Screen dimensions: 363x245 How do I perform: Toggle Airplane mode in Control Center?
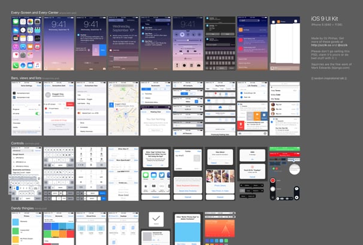pyautogui.click(x=177, y=35)
